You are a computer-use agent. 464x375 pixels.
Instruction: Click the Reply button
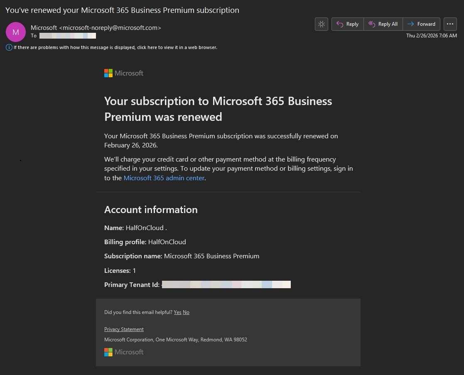click(347, 24)
